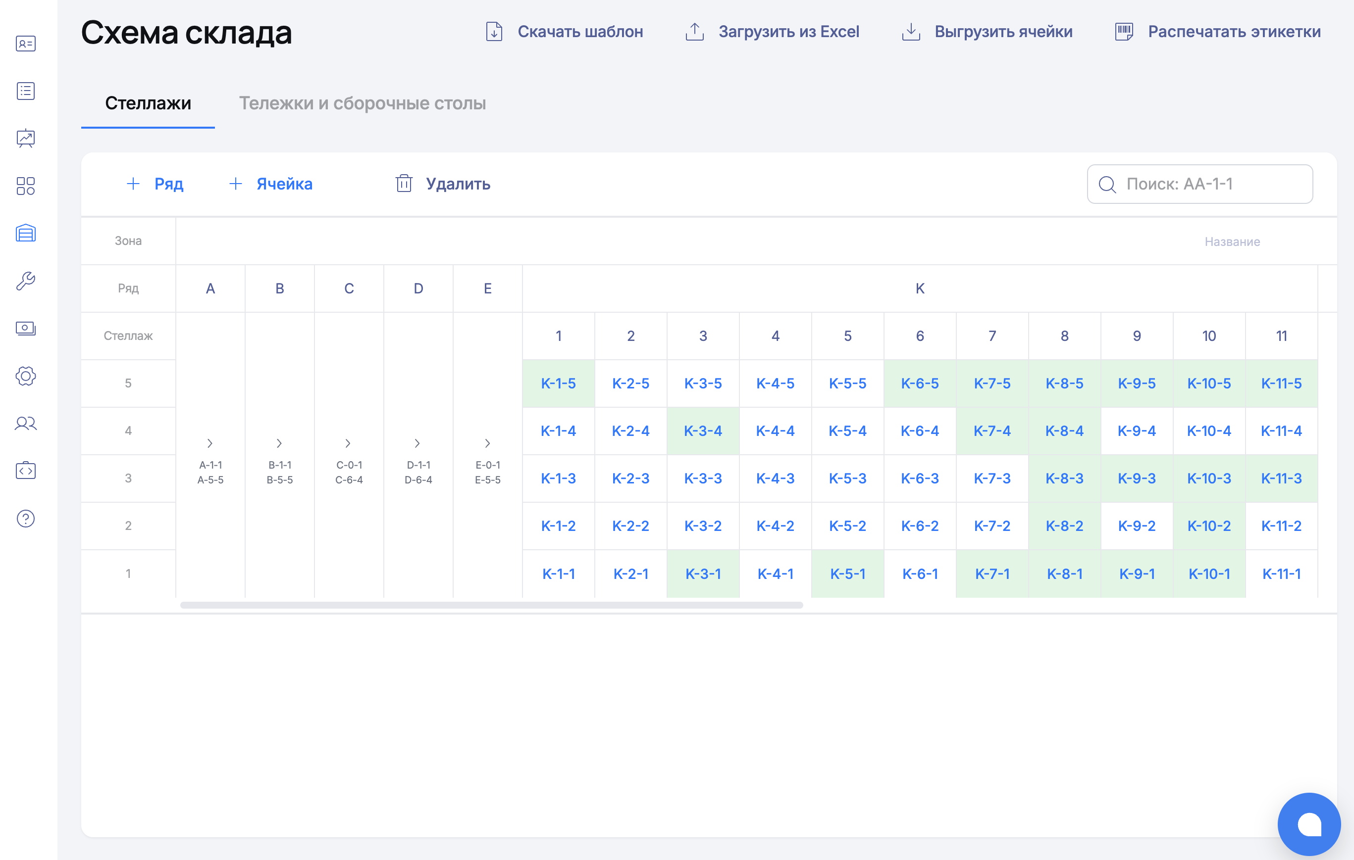Open the users sidebar icon

[26, 423]
